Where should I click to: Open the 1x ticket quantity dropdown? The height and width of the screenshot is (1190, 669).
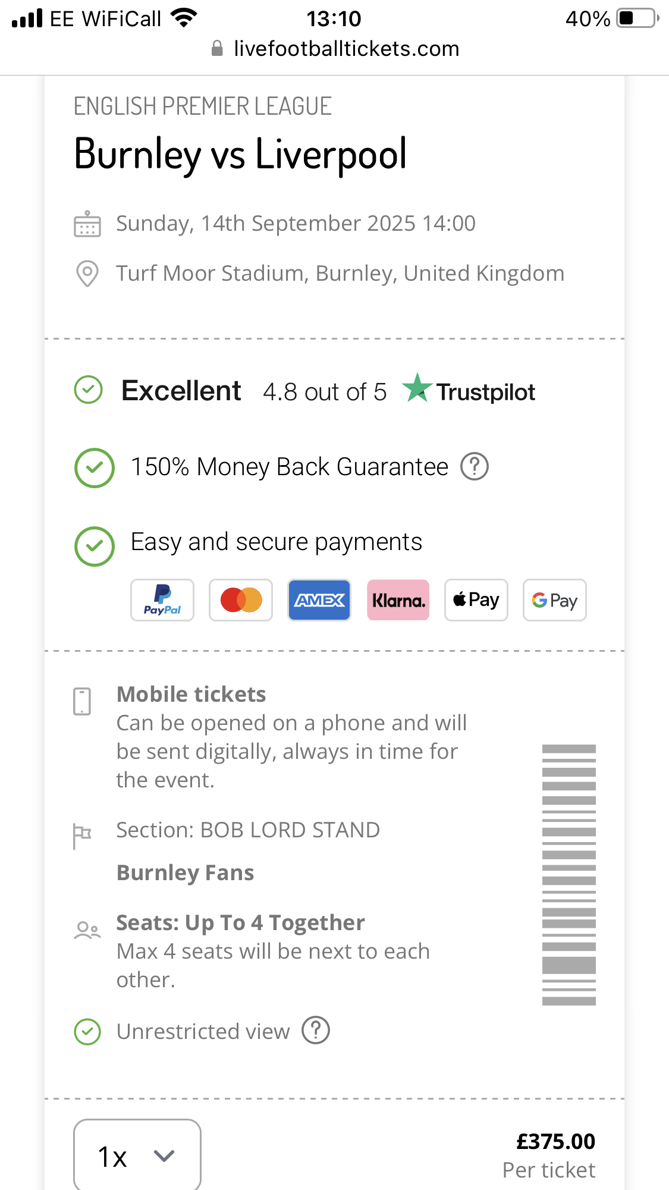pyautogui.click(x=137, y=1157)
